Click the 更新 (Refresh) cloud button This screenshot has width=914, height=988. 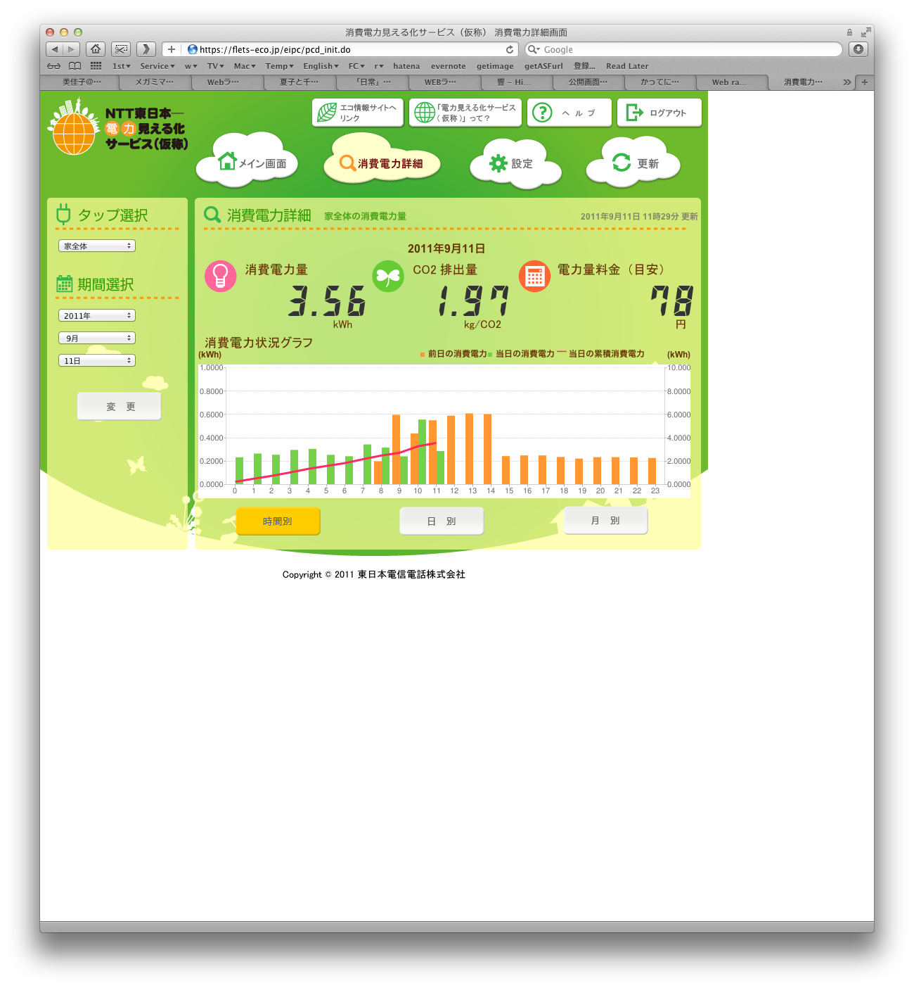click(x=635, y=163)
